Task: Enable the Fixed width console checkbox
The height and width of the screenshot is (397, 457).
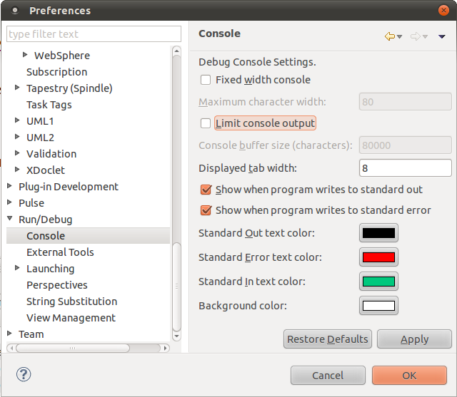Action: 206,80
